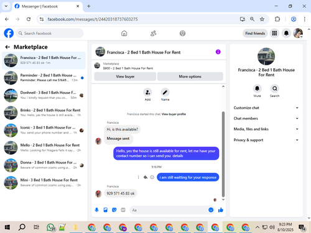311x233 pixels.
Task: Click the Search Facebook field
Action: (x=50, y=33)
